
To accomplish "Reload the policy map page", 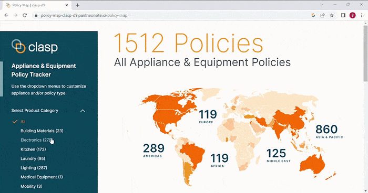I will pos(25,15).
